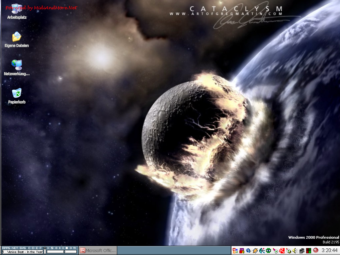Open the Arbeitsplatz desktop icon
This screenshot has height=255, width=340.
click(17, 9)
